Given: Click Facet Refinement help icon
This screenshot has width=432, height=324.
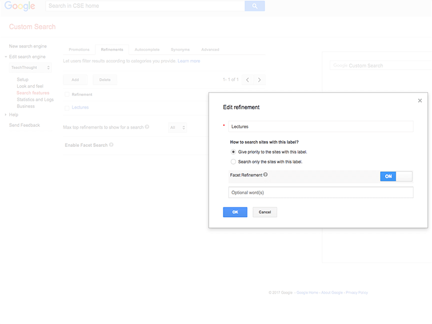Looking at the screenshot, I should pos(266,175).
